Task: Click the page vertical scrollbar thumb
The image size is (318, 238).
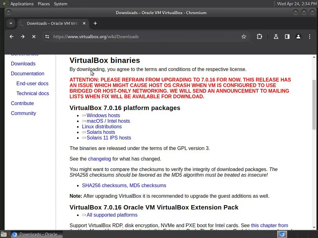Action: coord(314,105)
